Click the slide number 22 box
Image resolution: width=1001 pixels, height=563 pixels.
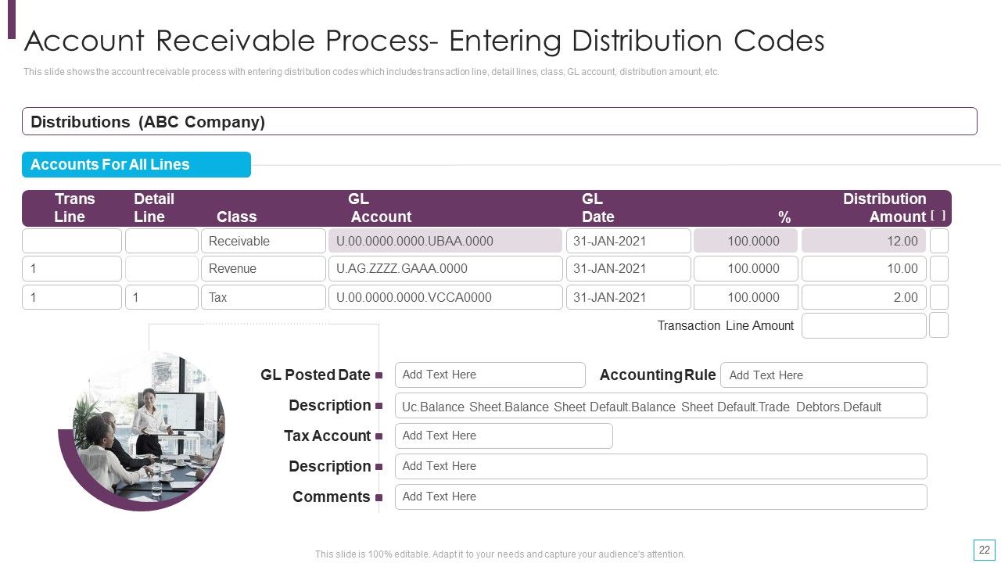[984, 550]
